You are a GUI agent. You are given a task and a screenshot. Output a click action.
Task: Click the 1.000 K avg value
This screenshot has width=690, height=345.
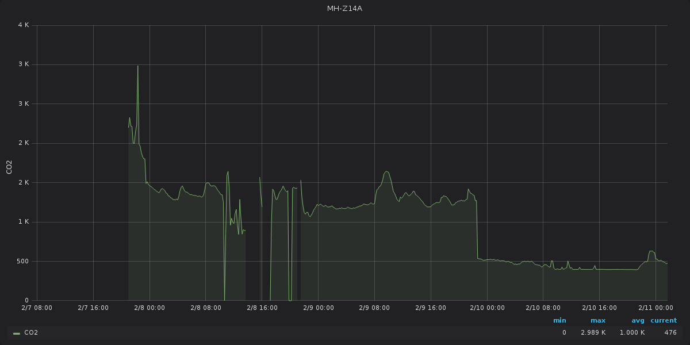632,333
